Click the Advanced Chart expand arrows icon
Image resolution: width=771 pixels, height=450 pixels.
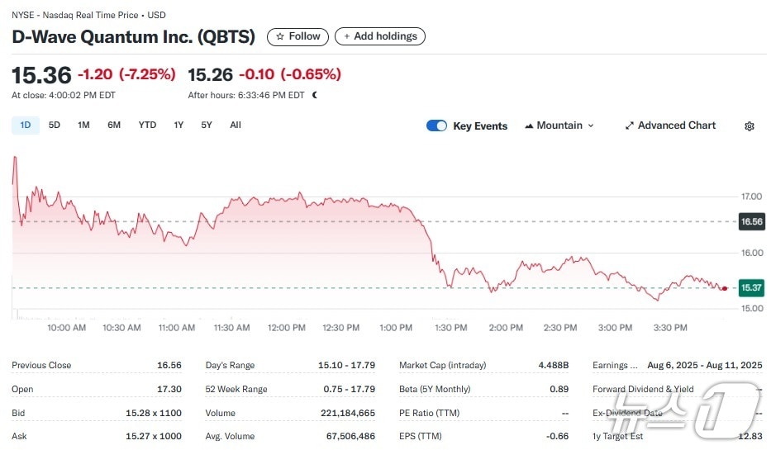[x=630, y=126]
